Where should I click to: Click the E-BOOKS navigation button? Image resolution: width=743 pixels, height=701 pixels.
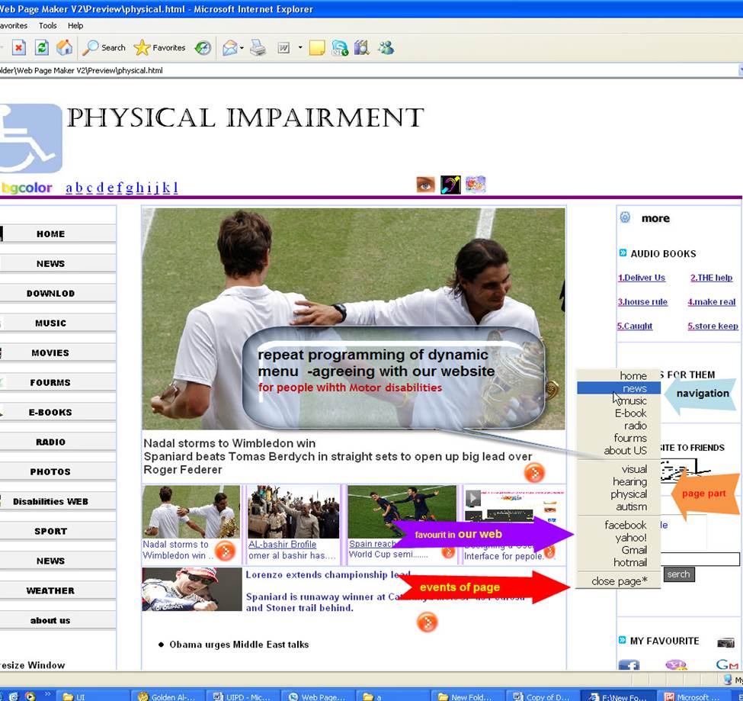pos(50,412)
